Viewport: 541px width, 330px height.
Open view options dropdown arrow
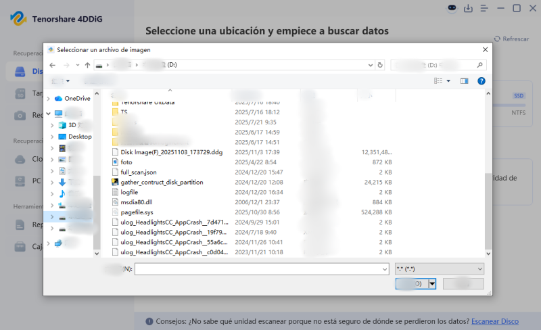(x=448, y=80)
